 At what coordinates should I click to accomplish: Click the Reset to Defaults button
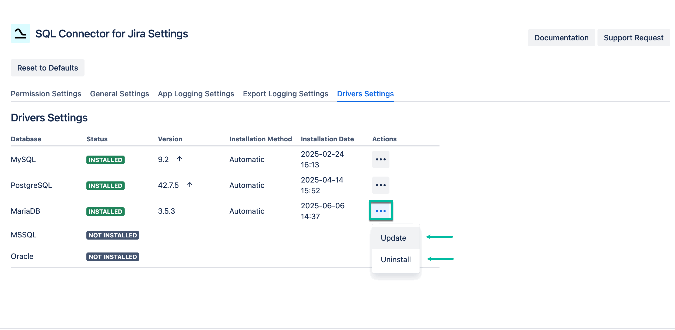[47, 68]
